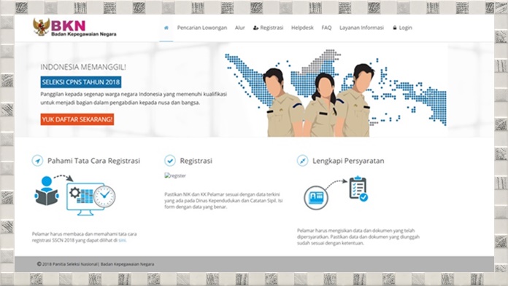Click the footer copyright text Panitia Seleksi Nasional
The height and width of the screenshot is (286, 508).
click(x=96, y=264)
